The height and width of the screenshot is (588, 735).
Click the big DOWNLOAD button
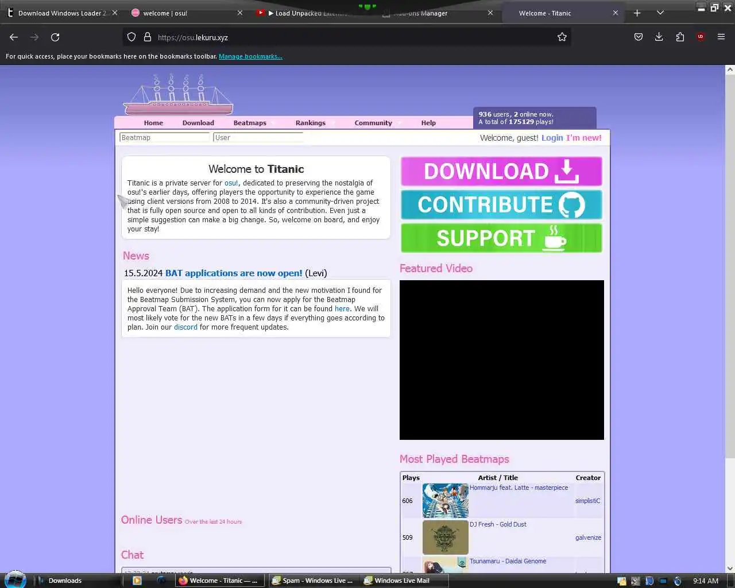click(x=501, y=171)
